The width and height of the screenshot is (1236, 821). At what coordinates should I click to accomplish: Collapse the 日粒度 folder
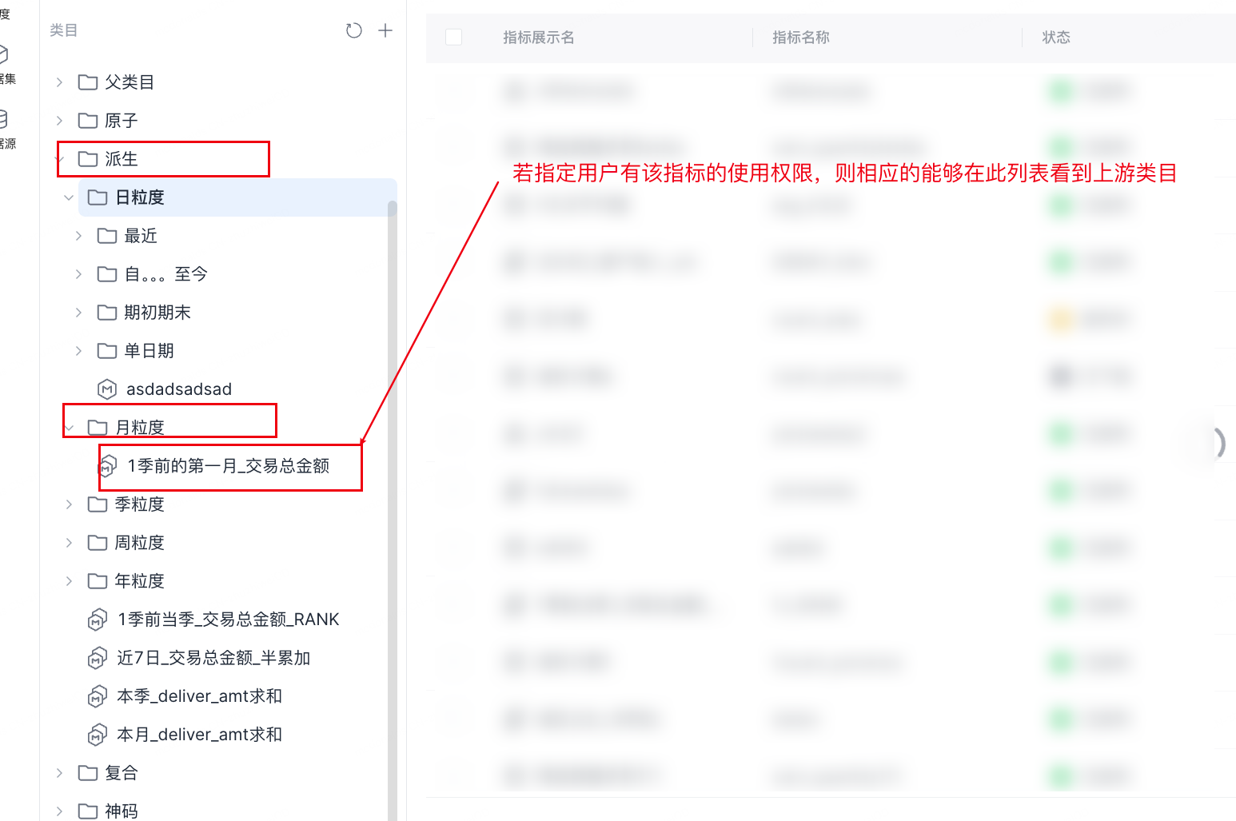tap(69, 197)
